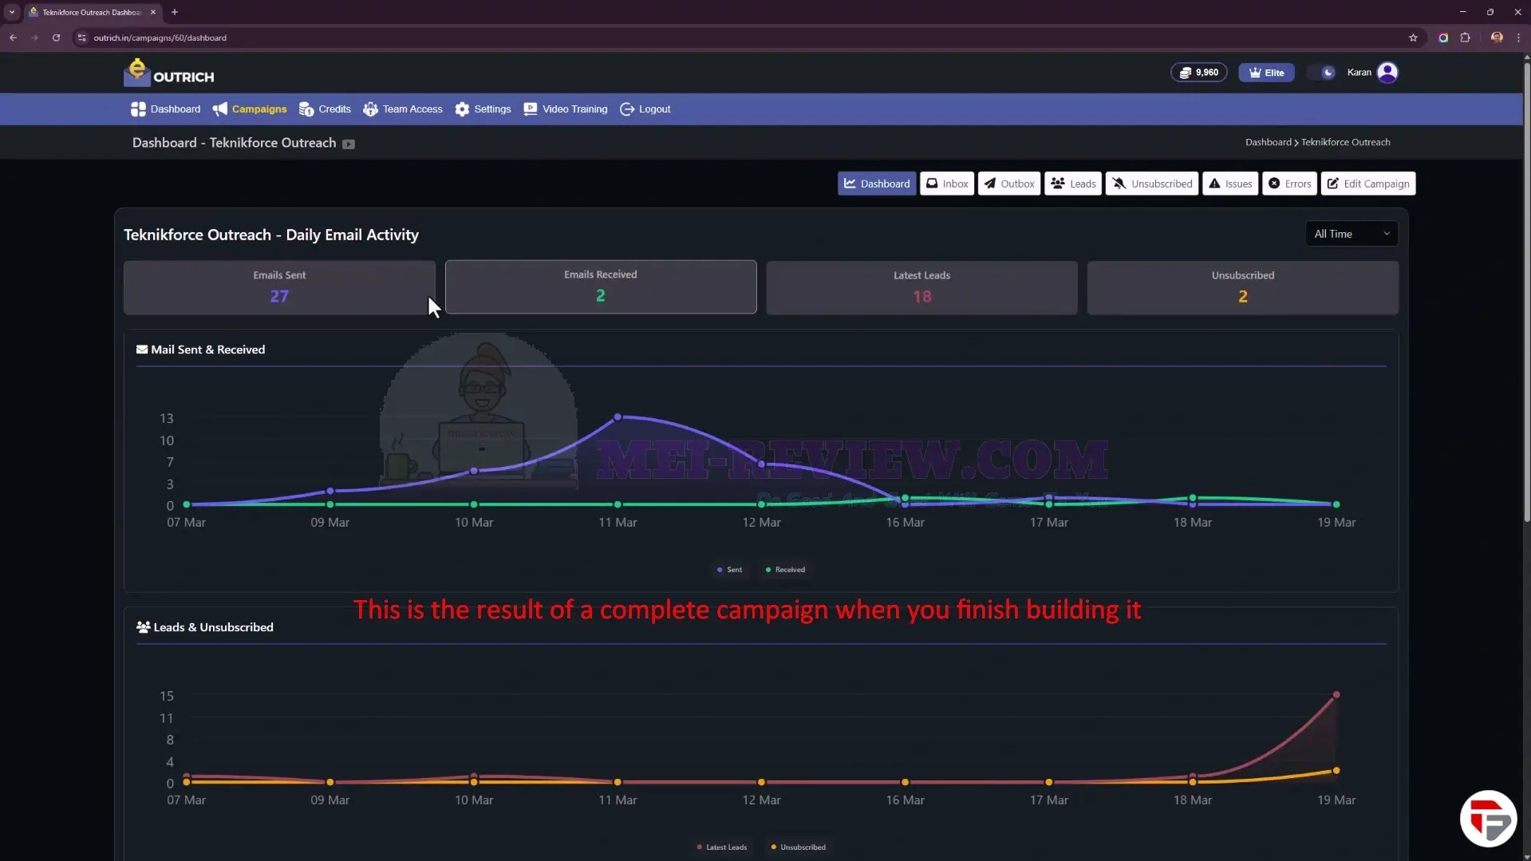The height and width of the screenshot is (861, 1531).
Task: Toggle the Unsubscribed legend series
Action: click(798, 847)
